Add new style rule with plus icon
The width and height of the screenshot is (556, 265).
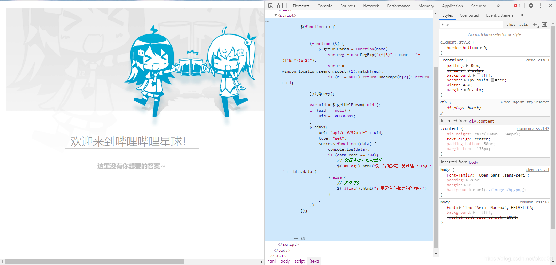pos(535,24)
